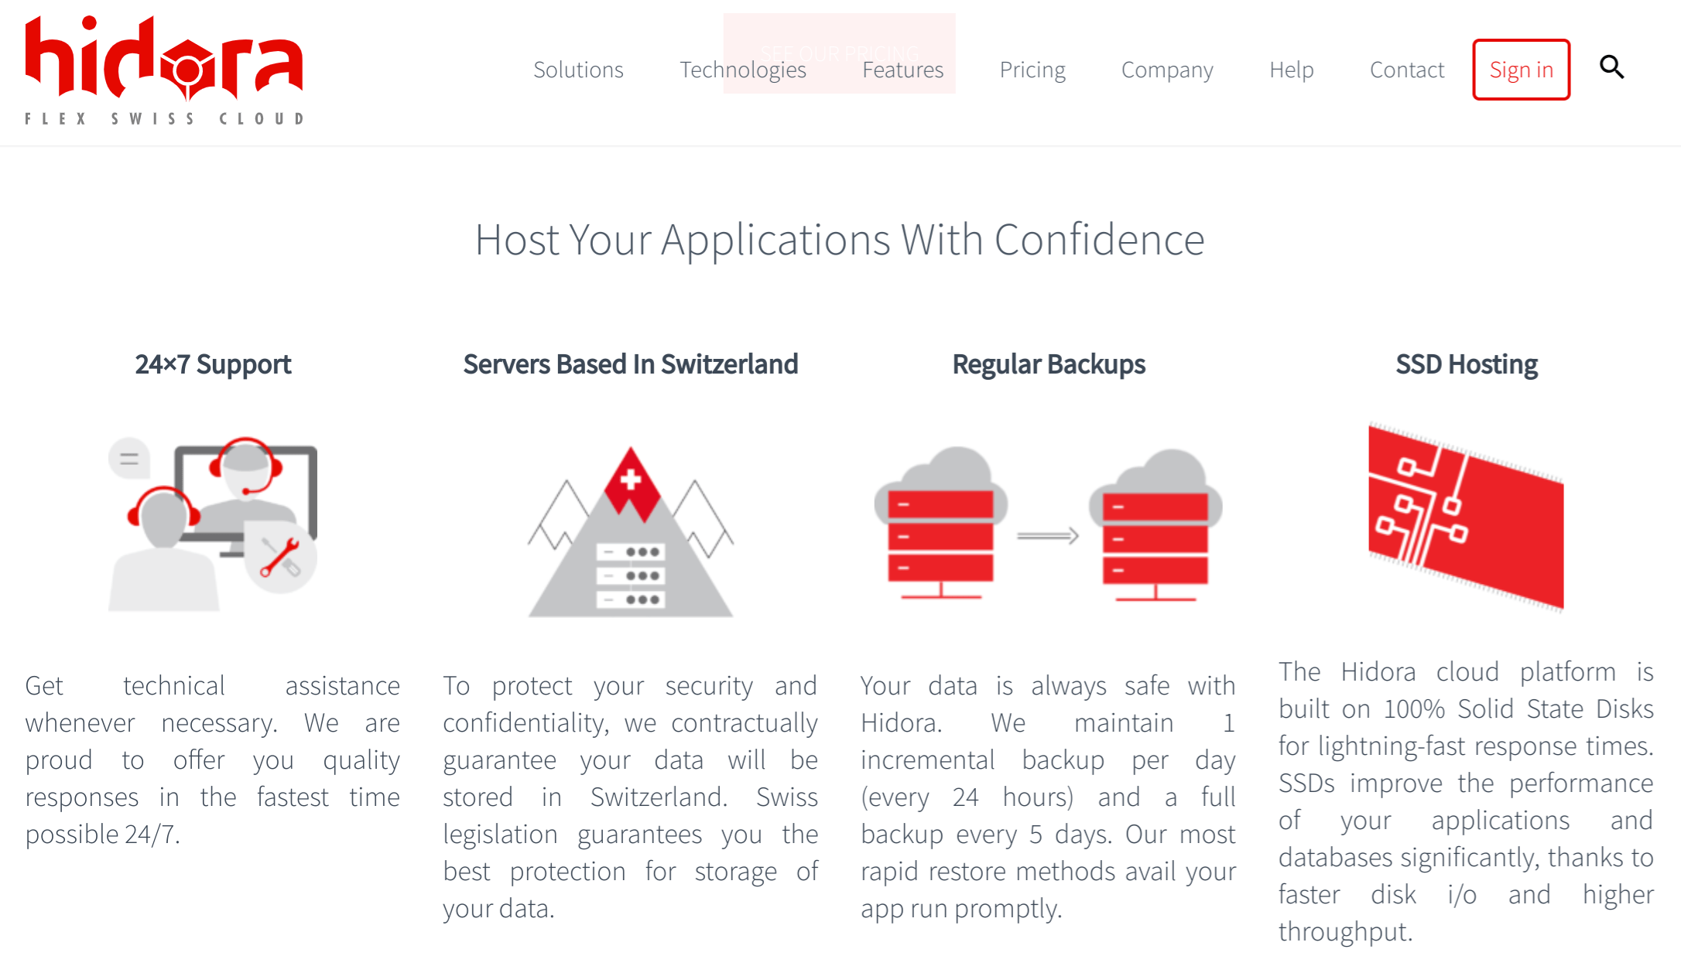
Task: Toggle the Features menu highlight
Action: (x=902, y=68)
